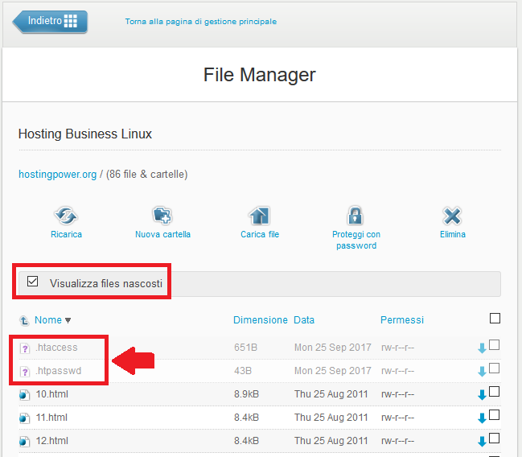The width and height of the screenshot is (522, 457).
Task: Open the hostingpower.org breadcrumb link
Action: 57,174
